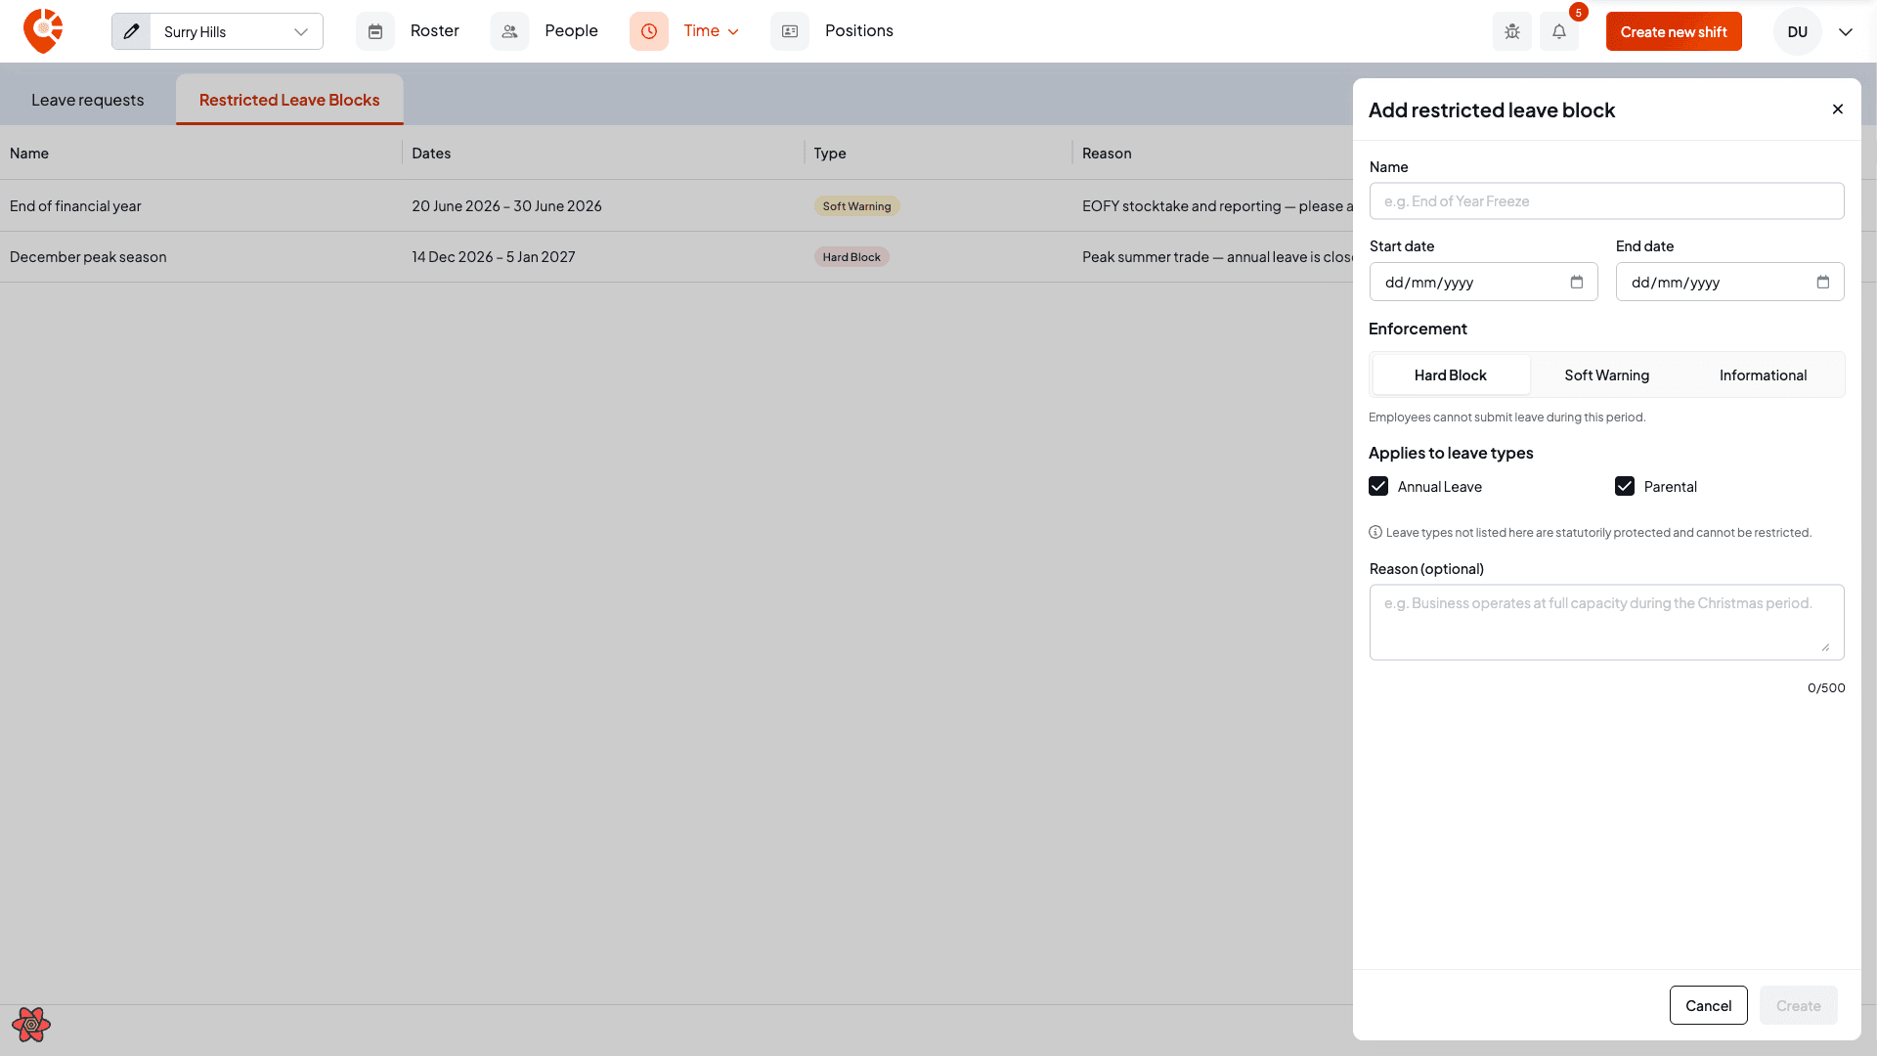Go to the People page
Image resolution: width=1877 pixels, height=1056 pixels.
(x=571, y=31)
